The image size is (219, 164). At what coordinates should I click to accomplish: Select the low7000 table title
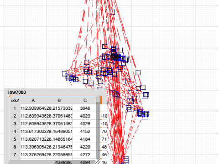[x=17, y=92]
